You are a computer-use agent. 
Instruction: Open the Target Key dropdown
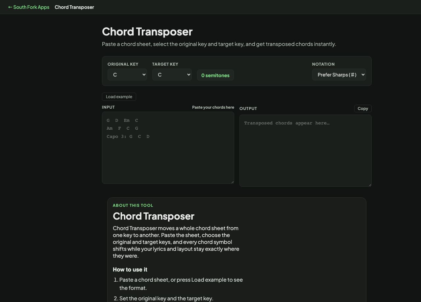click(x=172, y=75)
